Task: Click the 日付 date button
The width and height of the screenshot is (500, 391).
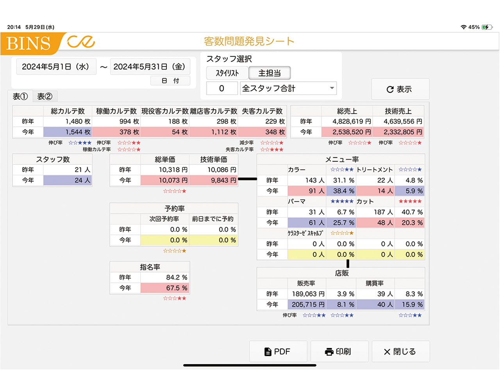Action: pos(170,81)
